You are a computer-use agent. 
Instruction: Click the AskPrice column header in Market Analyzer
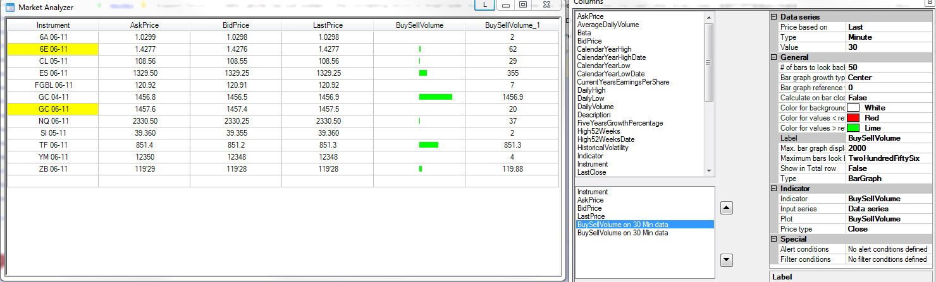point(144,25)
